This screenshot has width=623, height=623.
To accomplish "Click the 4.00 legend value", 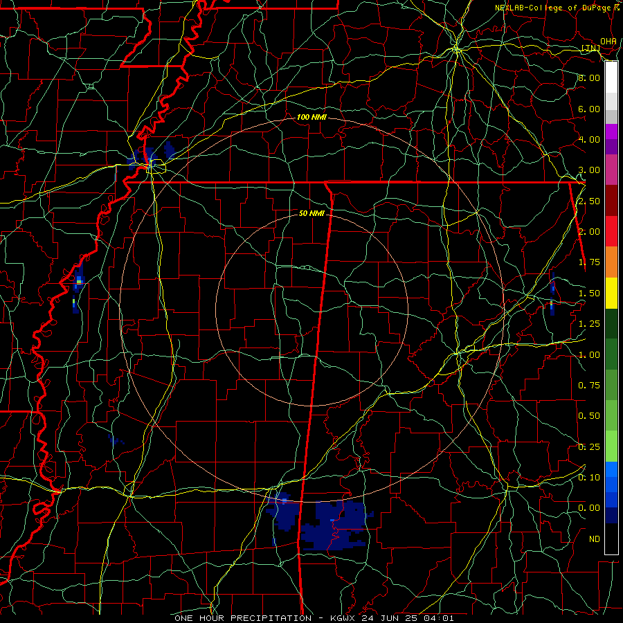I will (x=589, y=139).
